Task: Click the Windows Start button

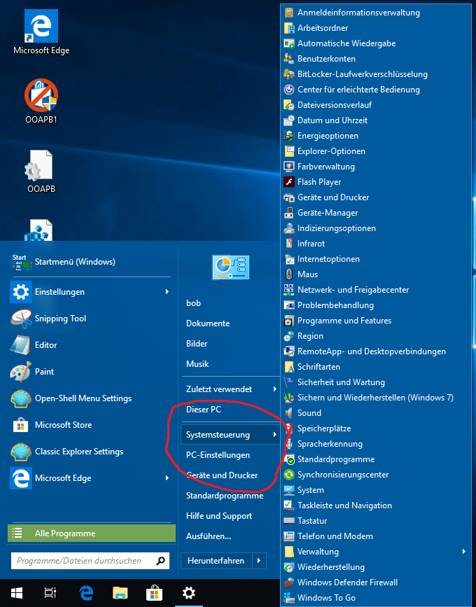Action: coord(17,593)
